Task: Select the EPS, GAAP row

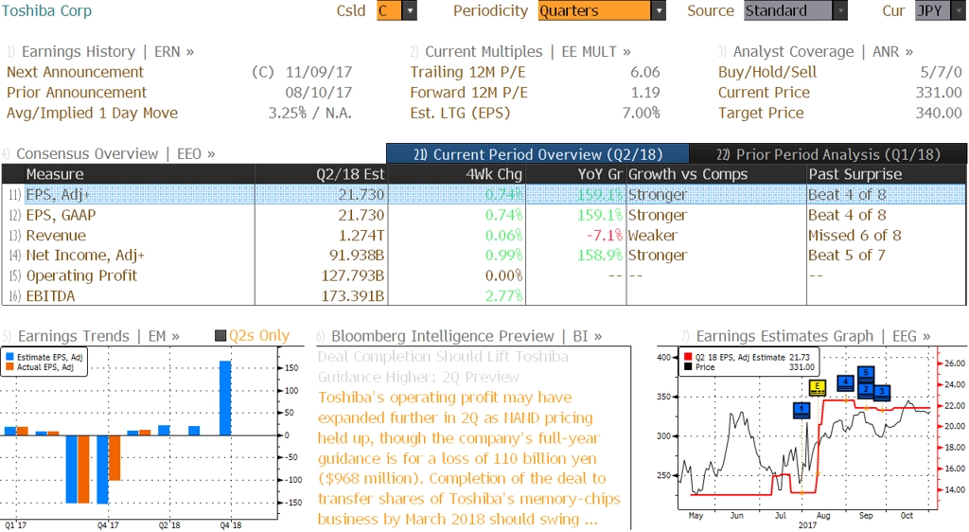Action: point(484,215)
